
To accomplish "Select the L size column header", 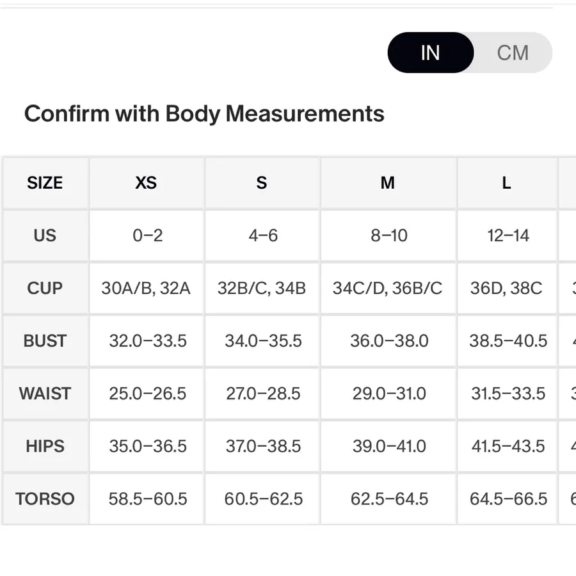I will pos(507,183).
